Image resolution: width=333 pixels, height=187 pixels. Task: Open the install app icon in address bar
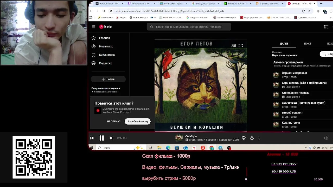tap(304, 11)
